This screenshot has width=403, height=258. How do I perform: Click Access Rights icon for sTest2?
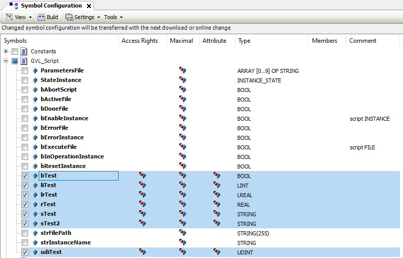point(142,223)
